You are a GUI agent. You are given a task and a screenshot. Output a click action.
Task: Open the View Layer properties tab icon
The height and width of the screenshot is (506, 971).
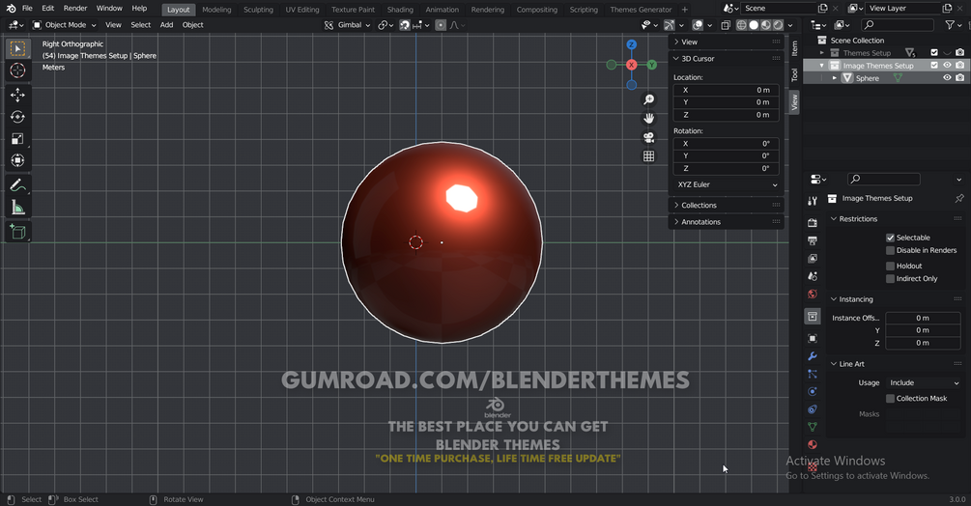point(813,258)
